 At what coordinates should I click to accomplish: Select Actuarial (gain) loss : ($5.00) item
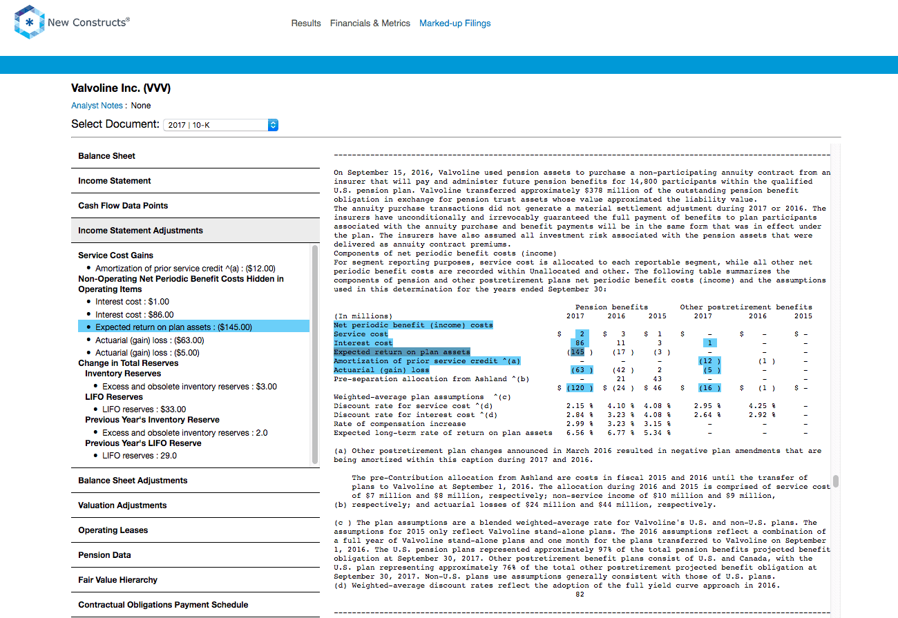click(147, 353)
